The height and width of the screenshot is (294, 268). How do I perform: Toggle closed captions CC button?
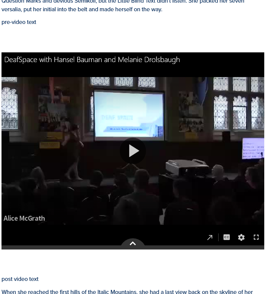(x=226, y=237)
